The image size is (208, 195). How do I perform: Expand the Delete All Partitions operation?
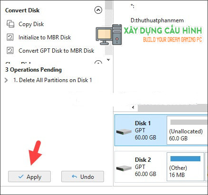tap(6, 80)
